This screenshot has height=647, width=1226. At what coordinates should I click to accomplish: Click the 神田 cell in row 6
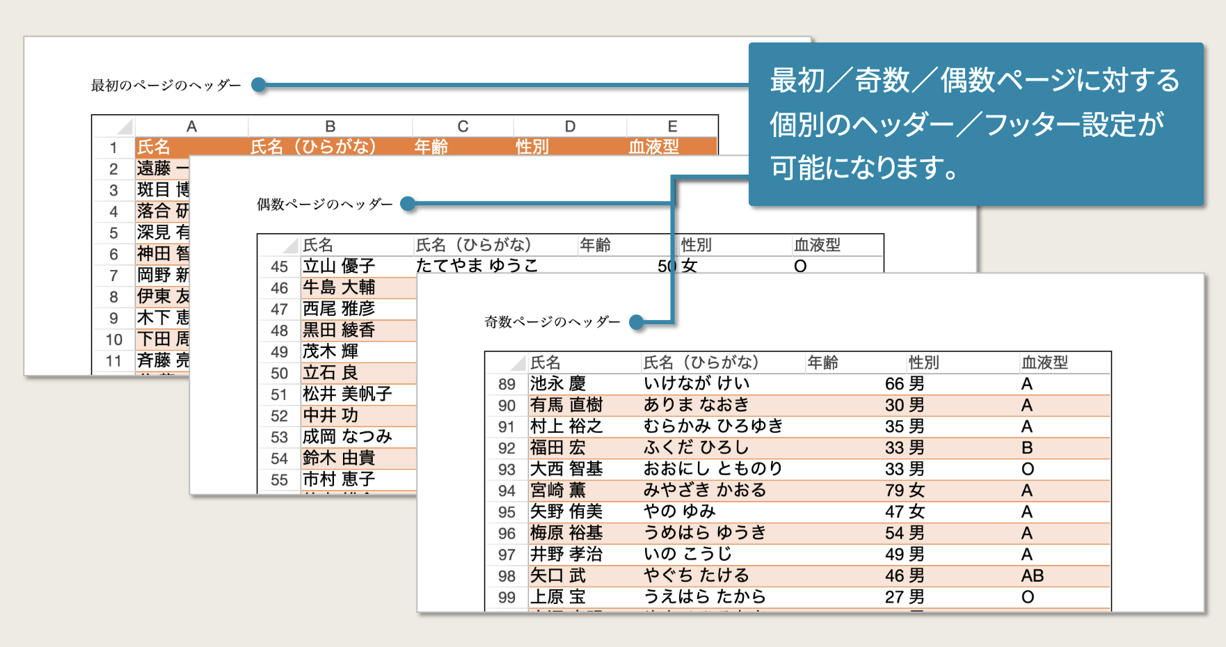[163, 253]
